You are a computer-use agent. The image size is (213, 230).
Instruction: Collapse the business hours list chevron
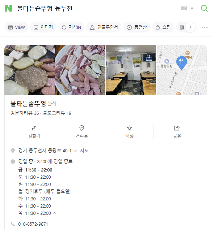pyautogui.click(x=54, y=213)
